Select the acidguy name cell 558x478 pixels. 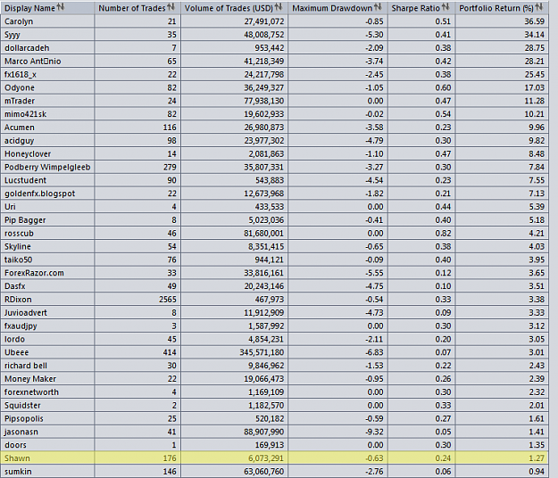pos(48,140)
